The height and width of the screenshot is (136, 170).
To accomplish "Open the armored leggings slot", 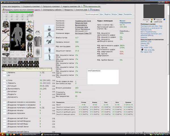I will (x=30, y=47).
